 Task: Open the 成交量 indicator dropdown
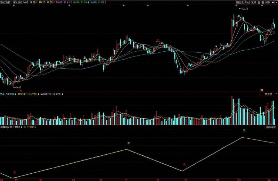[268, 94]
